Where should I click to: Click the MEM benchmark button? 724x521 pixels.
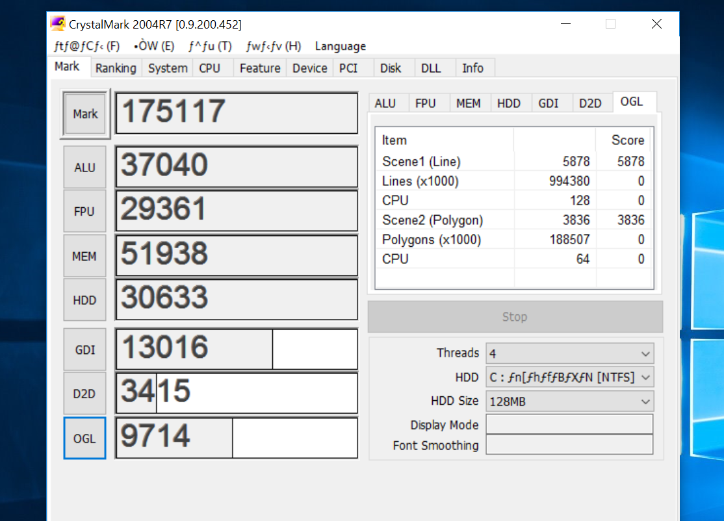tap(84, 256)
